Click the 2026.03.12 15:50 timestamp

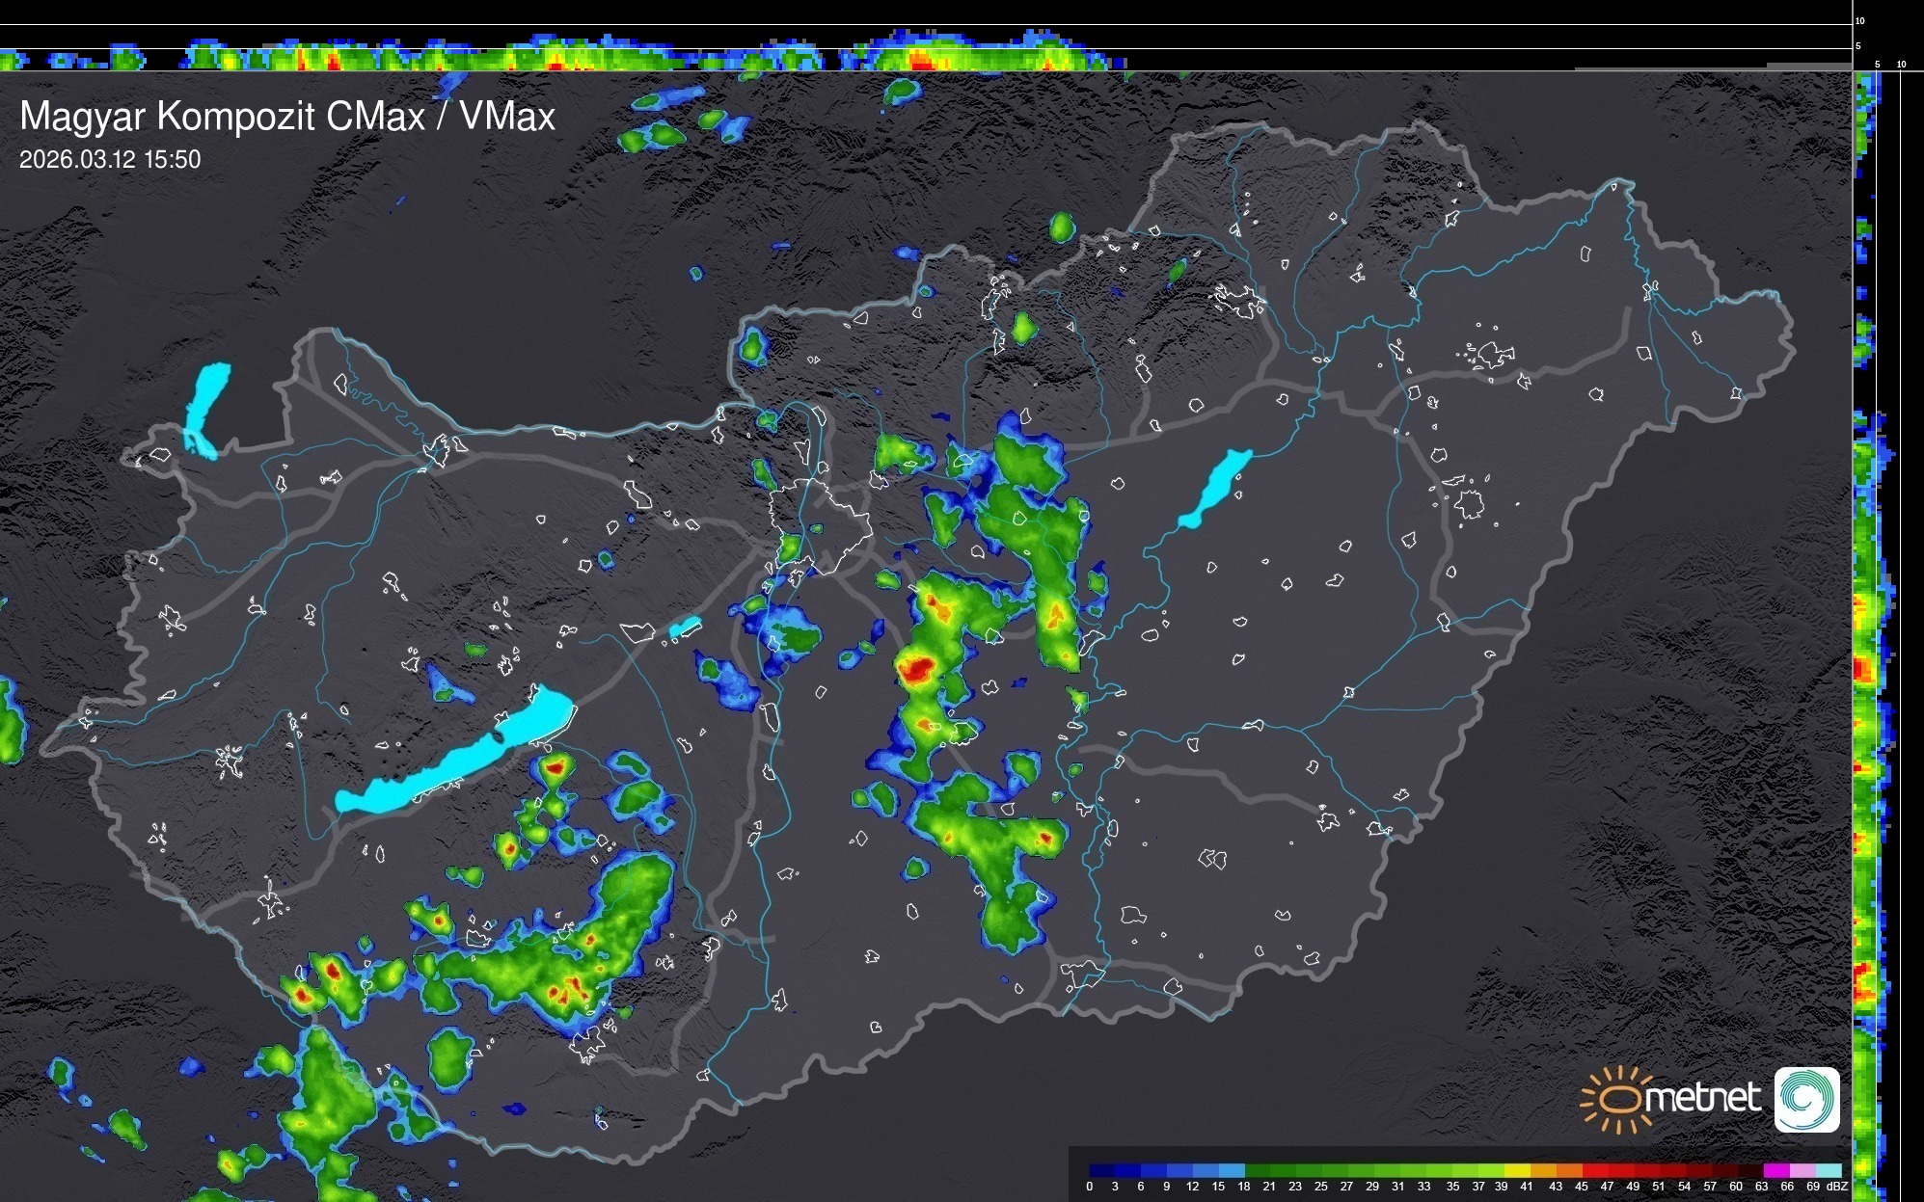click(110, 159)
